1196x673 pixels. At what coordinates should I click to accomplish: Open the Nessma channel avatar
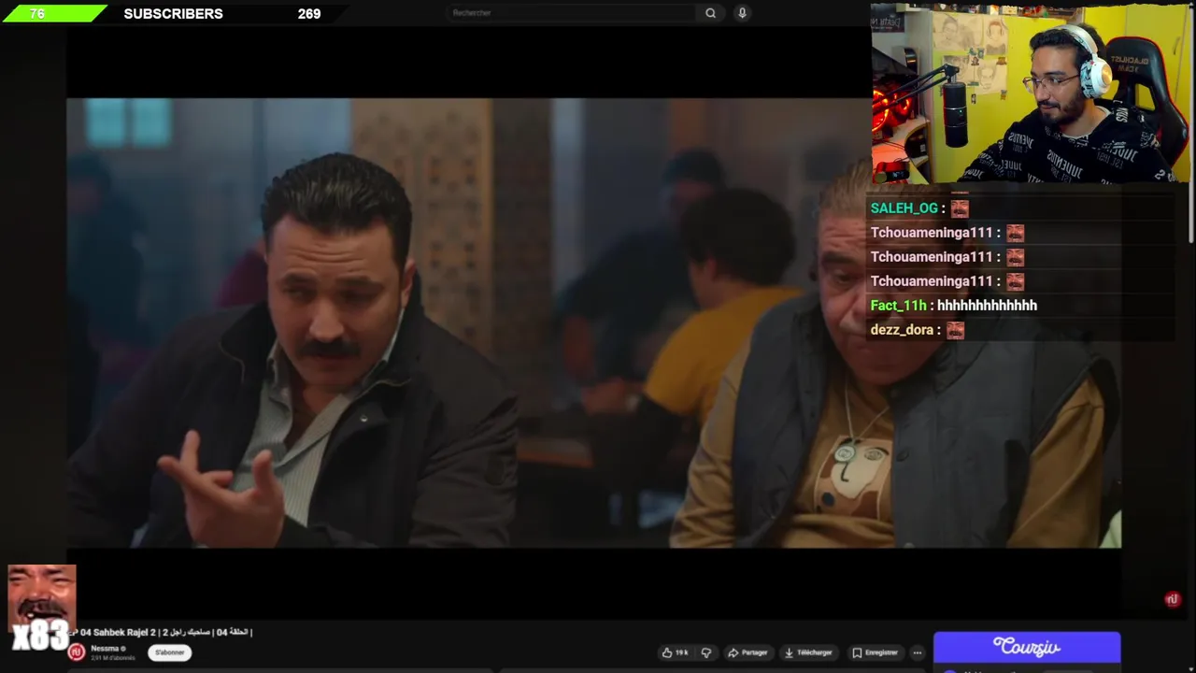pos(77,652)
